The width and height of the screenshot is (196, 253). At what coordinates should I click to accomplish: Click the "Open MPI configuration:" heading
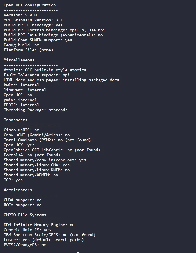point(31,5)
